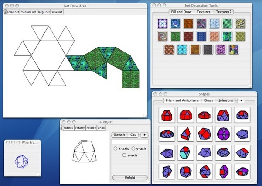The width and height of the screenshot is (262, 186).
Task: Choose the dark red texture swatch
Action: point(188,36)
